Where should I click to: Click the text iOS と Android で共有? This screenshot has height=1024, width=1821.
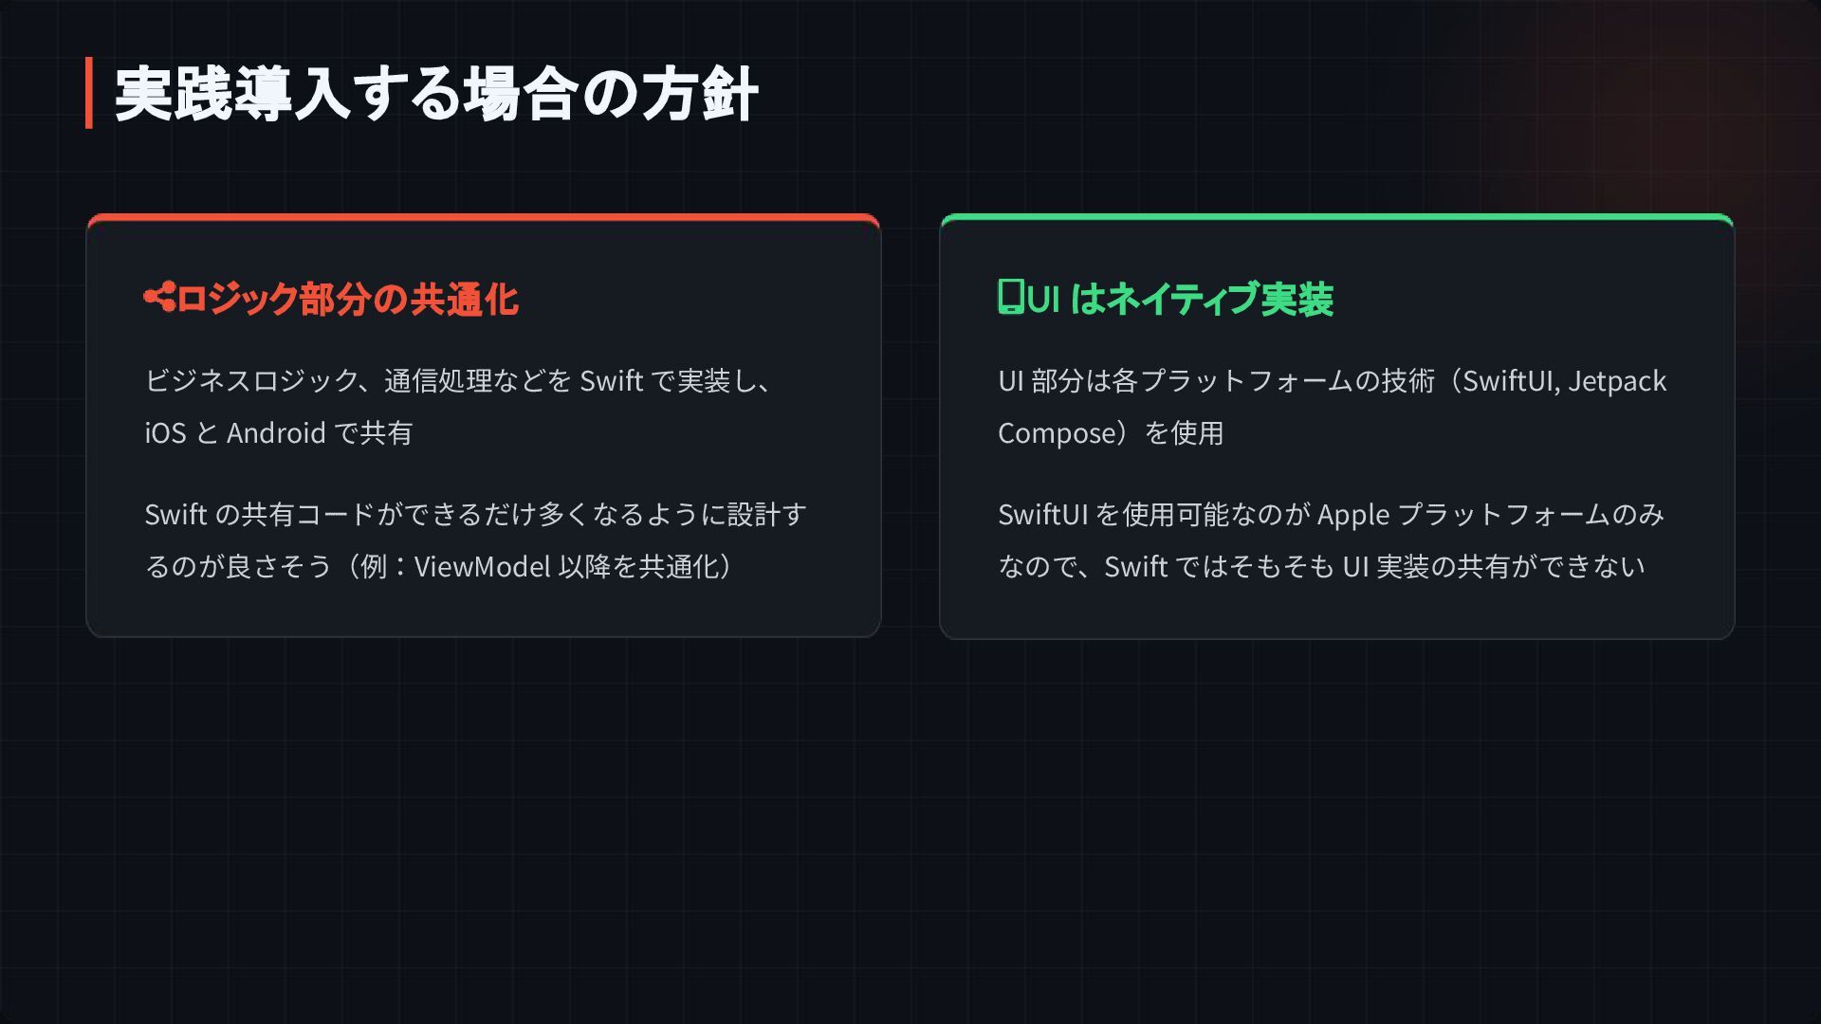[x=279, y=433]
